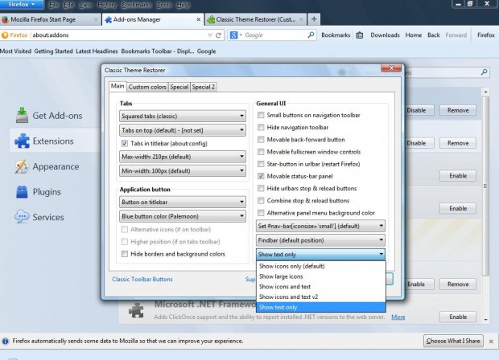Image resolution: width=499 pixels, height=360 pixels.
Task: Switch to Mozilla Firefox Start Page tab
Action: tap(49, 19)
